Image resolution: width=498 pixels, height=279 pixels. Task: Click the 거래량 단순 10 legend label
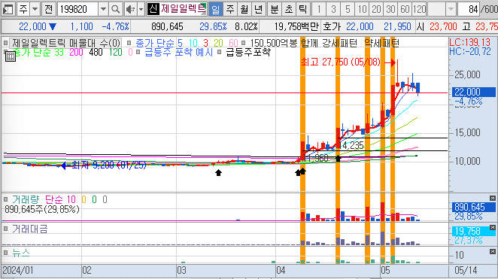point(44,199)
